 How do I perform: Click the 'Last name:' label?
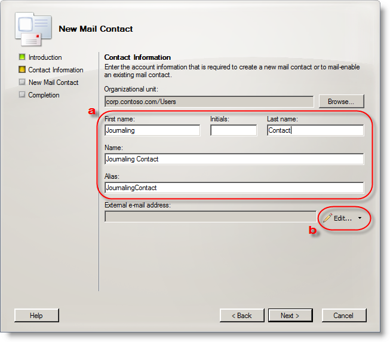282,119
